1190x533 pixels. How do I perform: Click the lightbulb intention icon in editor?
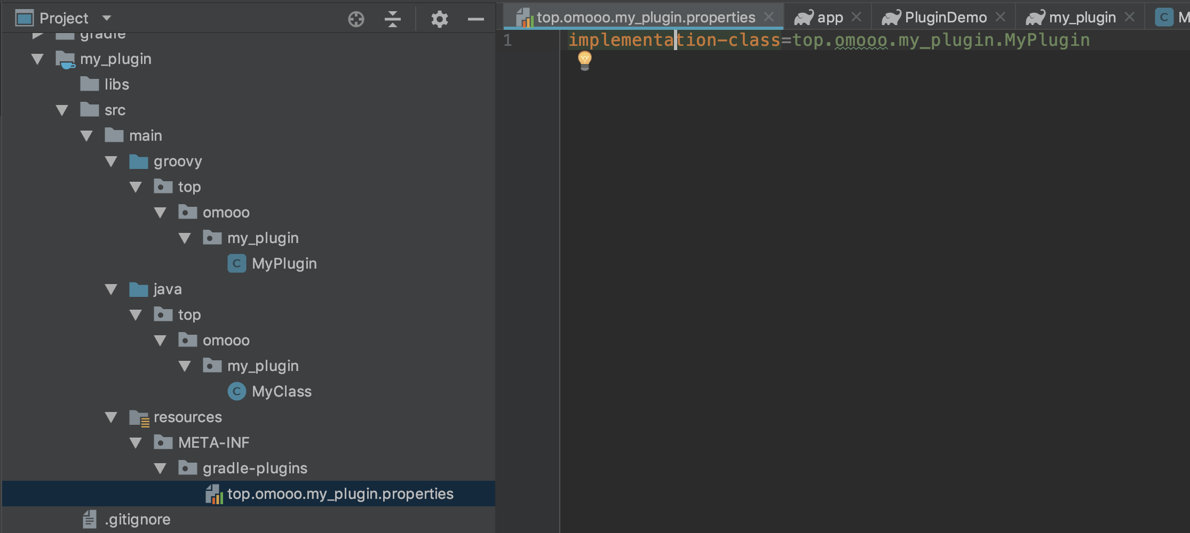pyautogui.click(x=585, y=60)
